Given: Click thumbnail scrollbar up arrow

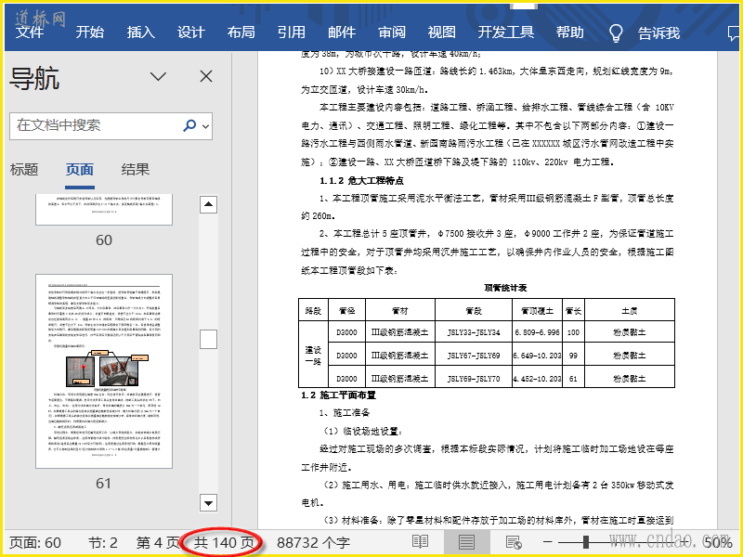Looking at the screenshot, I should [208, 204].
